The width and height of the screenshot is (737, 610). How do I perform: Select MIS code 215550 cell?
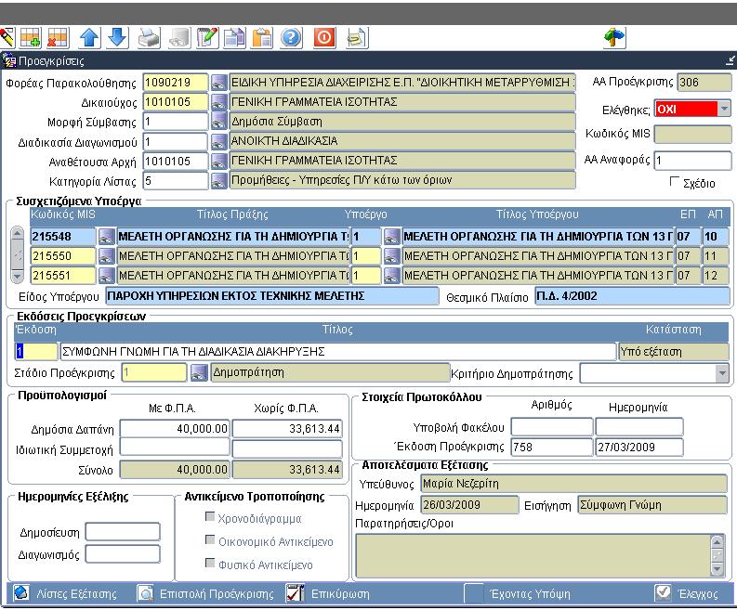click(63, 256)
